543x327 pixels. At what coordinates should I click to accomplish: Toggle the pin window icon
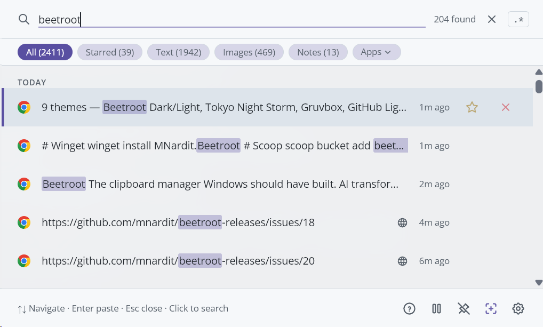[x=464, y=308]
